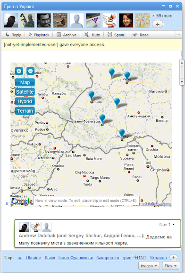185x273 pixels.
Task: Switch map to Hybrid view
Action: pos(25,101)
